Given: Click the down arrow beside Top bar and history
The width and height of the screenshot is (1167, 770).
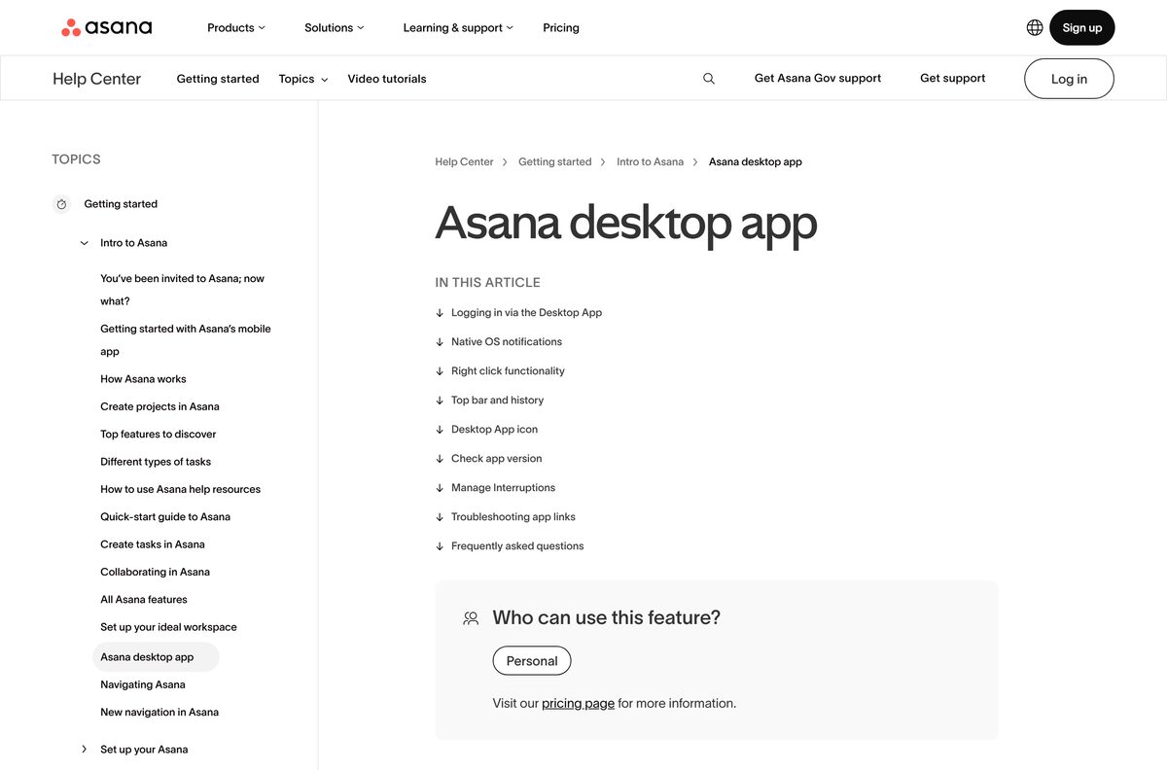Looking at the screenshot, I should [x=440, y=401].
